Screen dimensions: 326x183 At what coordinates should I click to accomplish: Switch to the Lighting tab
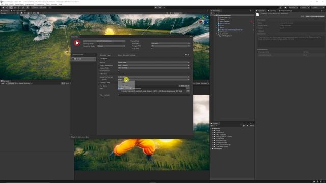pyautogui.click(x=271, y=11)
